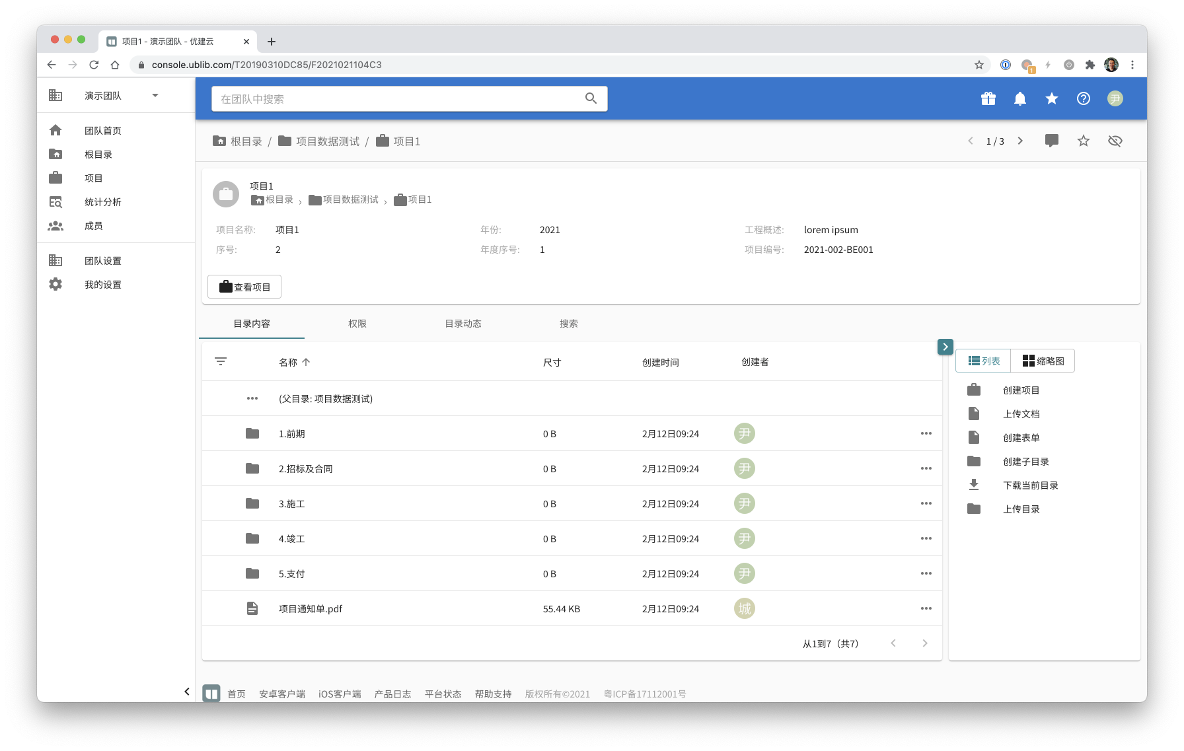
Task: Switch to the 权限 tab
Action: [357, 324]
